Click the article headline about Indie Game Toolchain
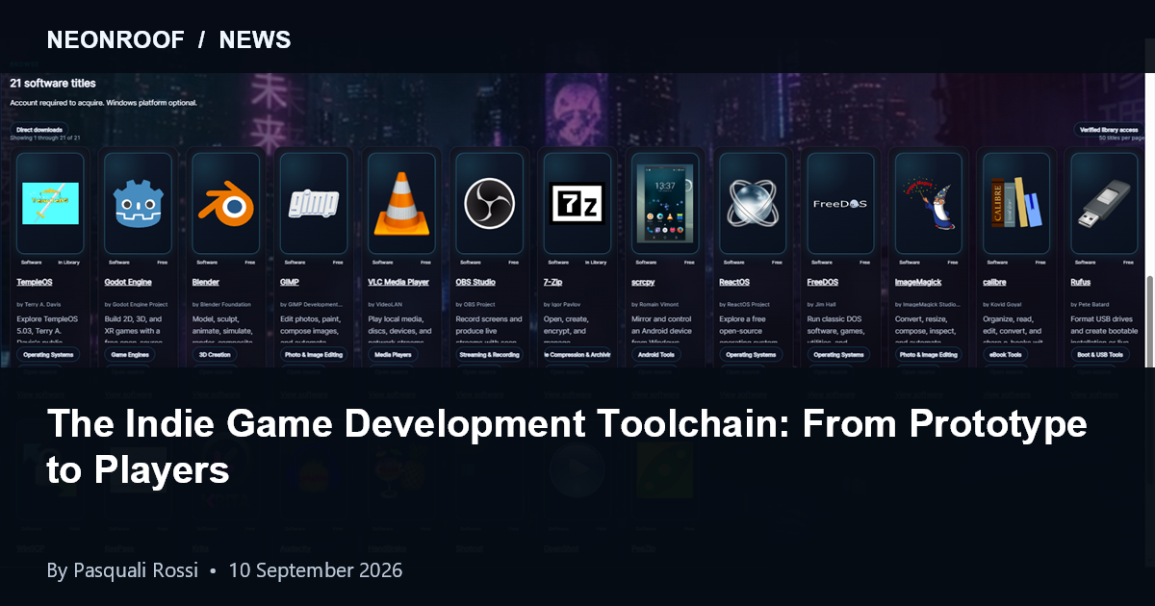The height and width of the screenshot is (606, 1155). point(567,447)
